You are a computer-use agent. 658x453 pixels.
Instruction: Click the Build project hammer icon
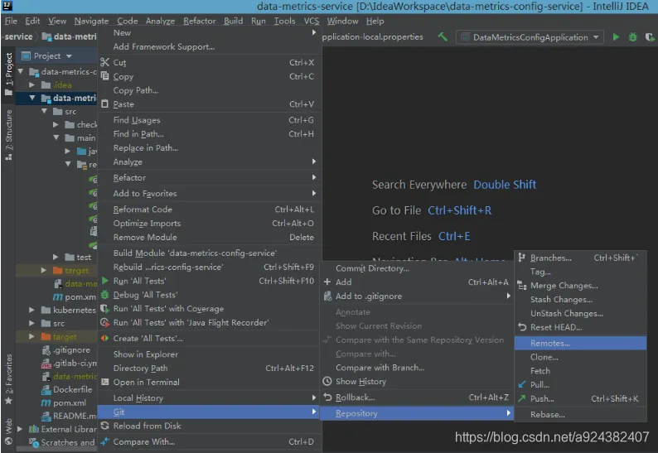(x=443, y=37)
